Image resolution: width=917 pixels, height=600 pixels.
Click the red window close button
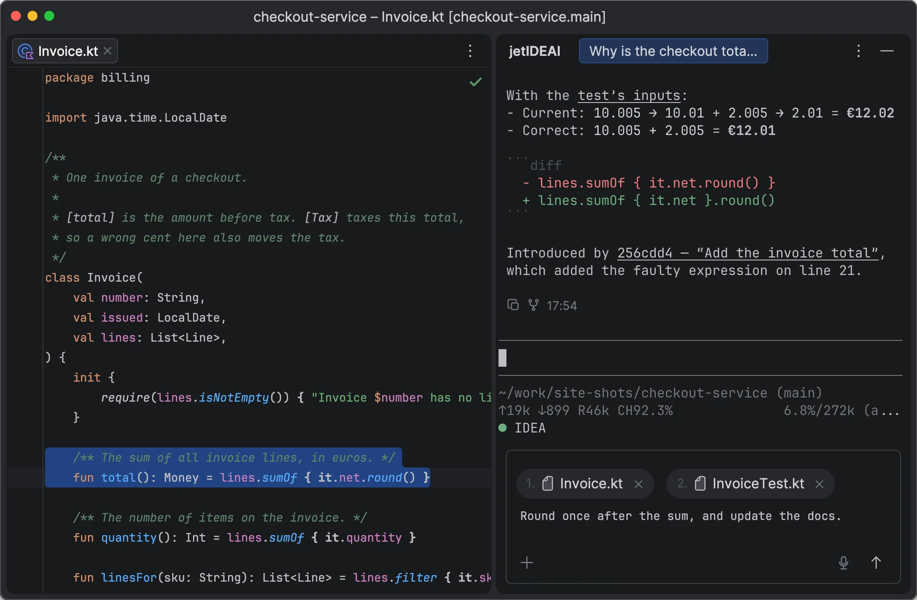point(16,16)
